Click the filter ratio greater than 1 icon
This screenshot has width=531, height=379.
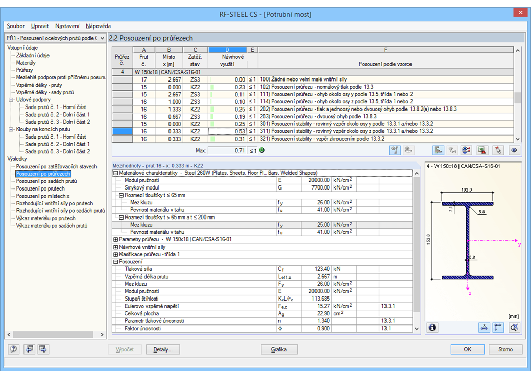(452, 150)
